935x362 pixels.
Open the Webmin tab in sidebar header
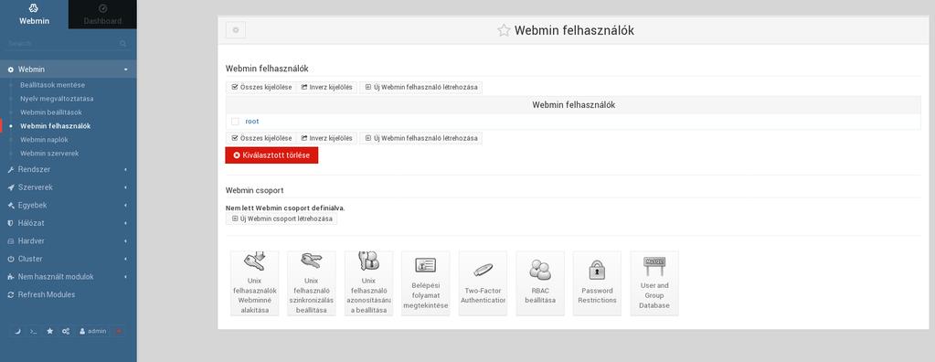tap(34, 15)
